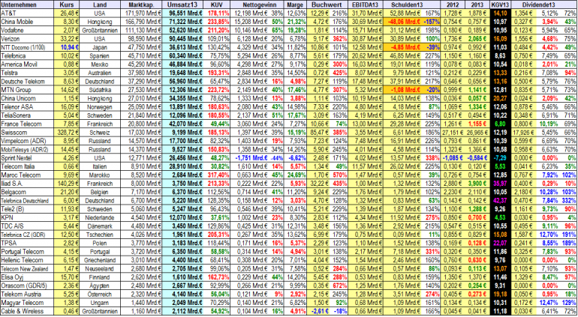This screenshot has width=578, height=317.
Task: Click the Ägypten country cell
Action: (100, 286)
